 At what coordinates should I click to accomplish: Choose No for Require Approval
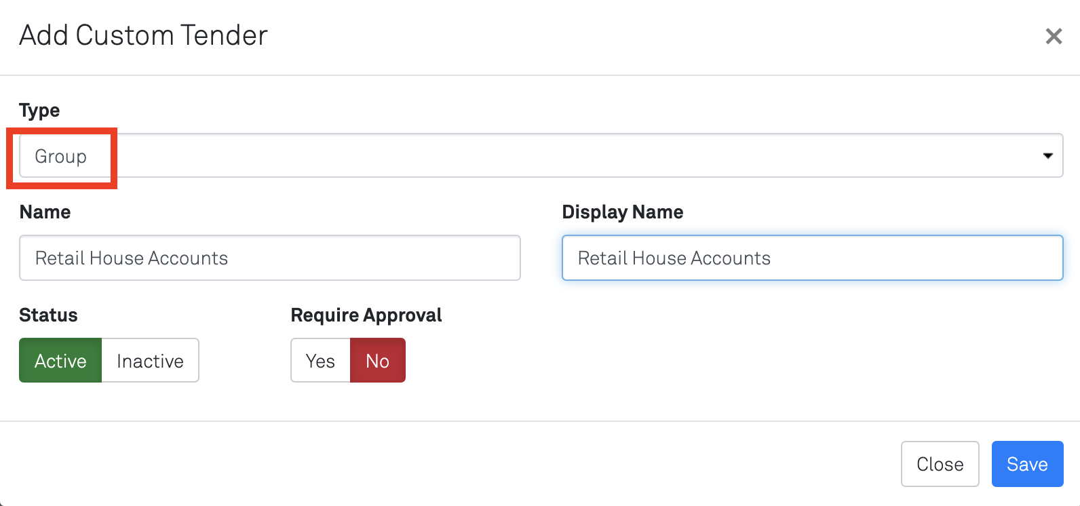378,361
